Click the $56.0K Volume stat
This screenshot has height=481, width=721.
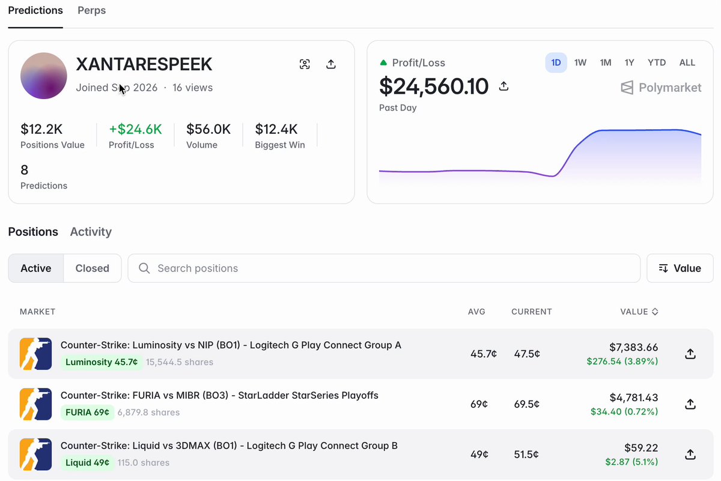click(x=208, y=136)
